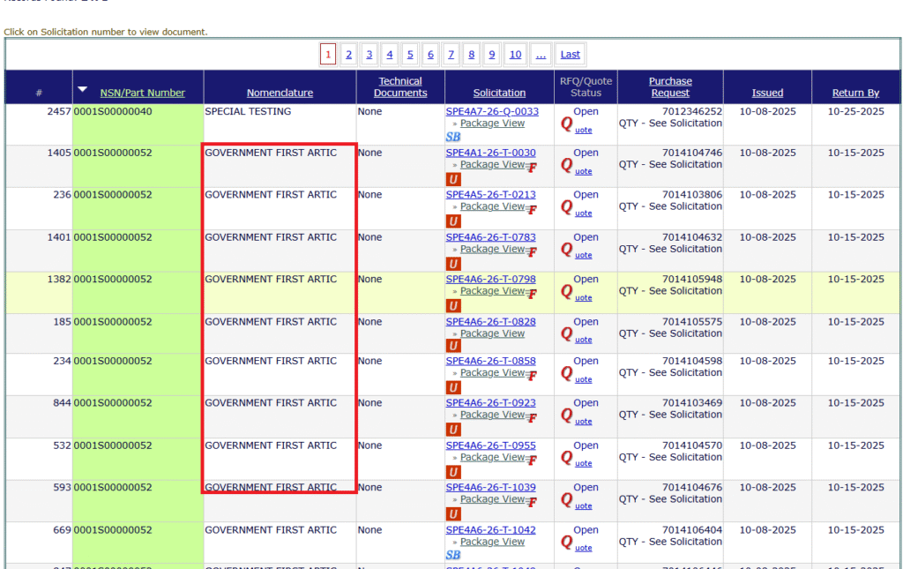Screen dimensions: 903x569
Task: Click the Quote icon for SPE4A7-26-Q-0033
Action: 567,125
